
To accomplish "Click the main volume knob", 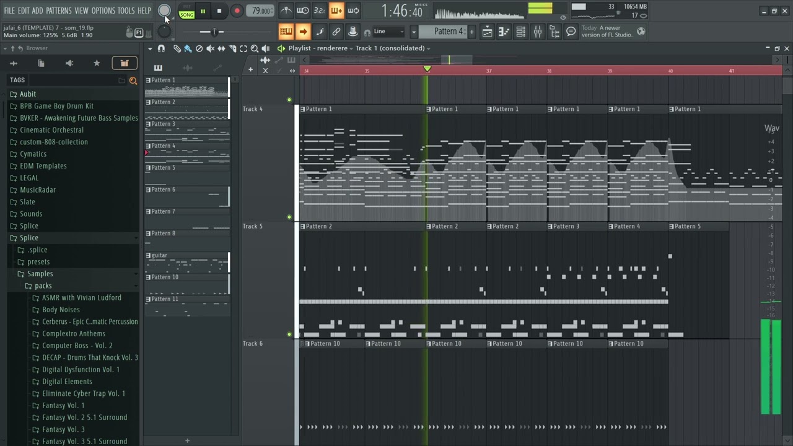I will [164, 11].
